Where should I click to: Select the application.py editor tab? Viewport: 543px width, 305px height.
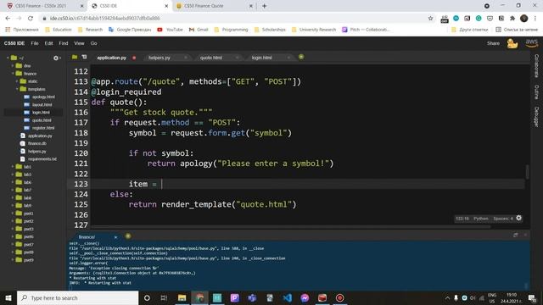[111, 58]
